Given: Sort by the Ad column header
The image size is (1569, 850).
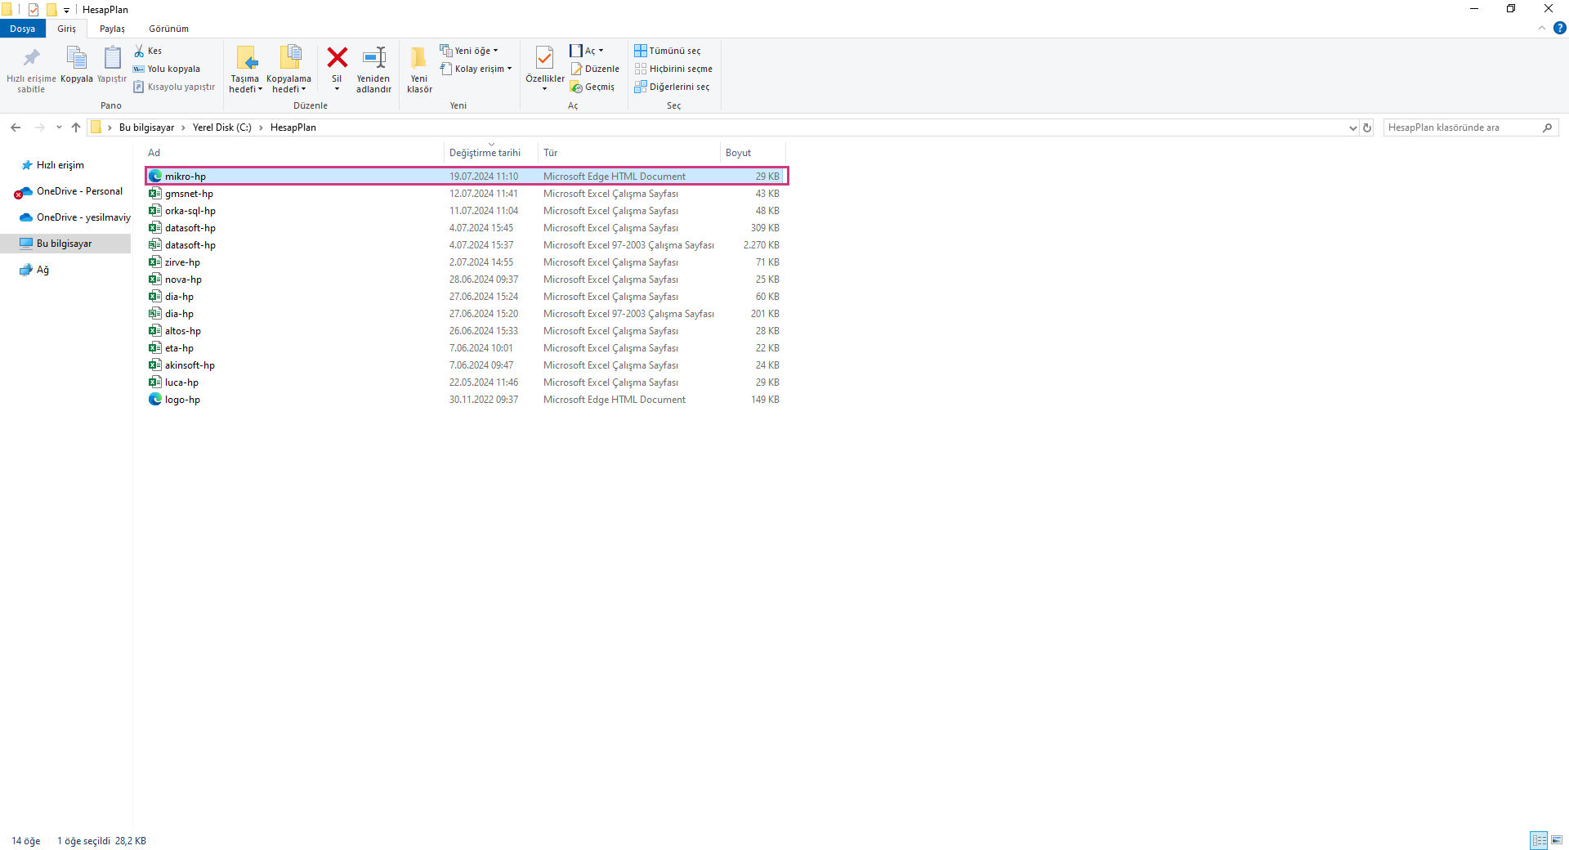Looking at the screenshot, I should pos(293,153).
